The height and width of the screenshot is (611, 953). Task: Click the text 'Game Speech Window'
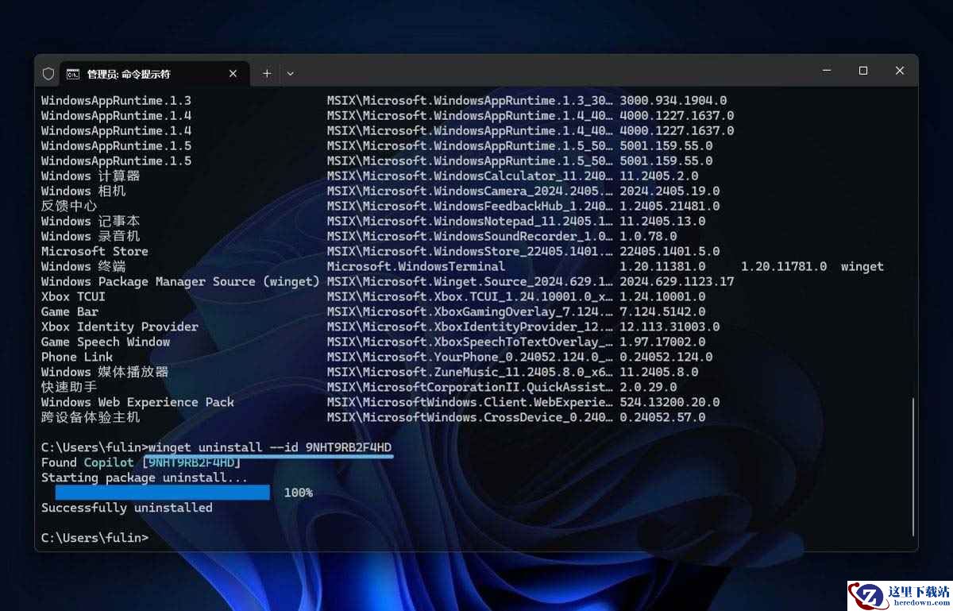(x=106, y=342)
